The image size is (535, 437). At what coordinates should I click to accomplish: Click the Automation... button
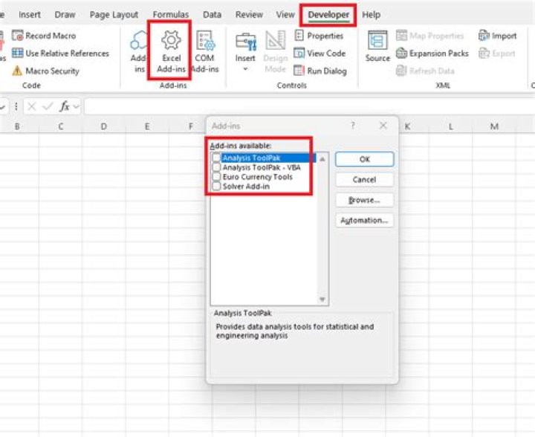tap(364, 221)
